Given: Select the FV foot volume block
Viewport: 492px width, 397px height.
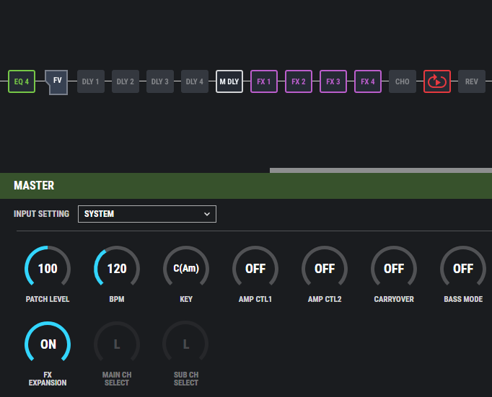Looking at the screenshot, I should [x=56, y=82].
